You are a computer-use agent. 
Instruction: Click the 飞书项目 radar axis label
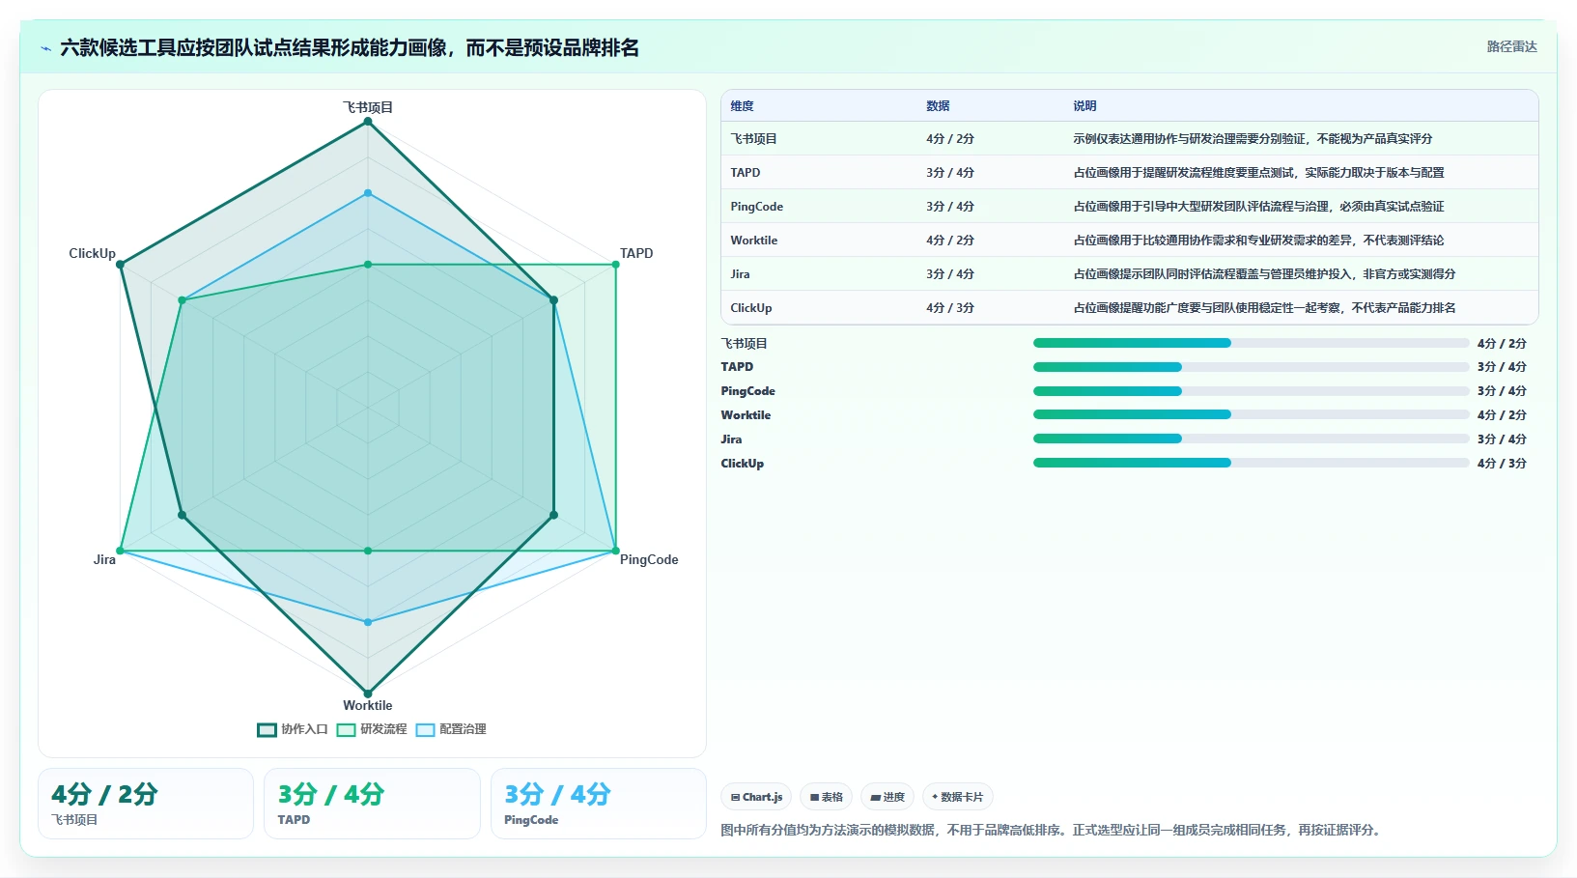click(x=368, y=107)
